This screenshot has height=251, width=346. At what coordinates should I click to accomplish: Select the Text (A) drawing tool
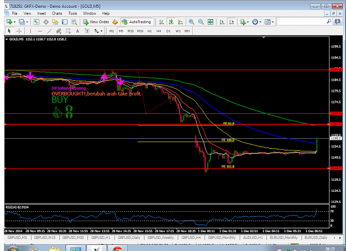point(78,31)
